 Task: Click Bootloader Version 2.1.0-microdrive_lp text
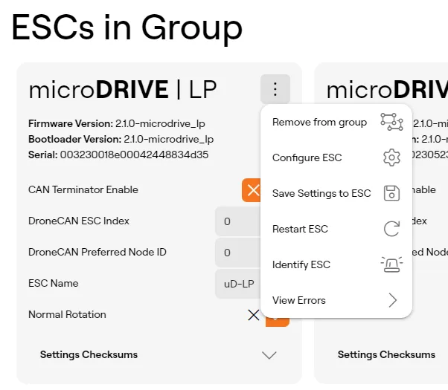pyautogui.click(x=121, y=139)
